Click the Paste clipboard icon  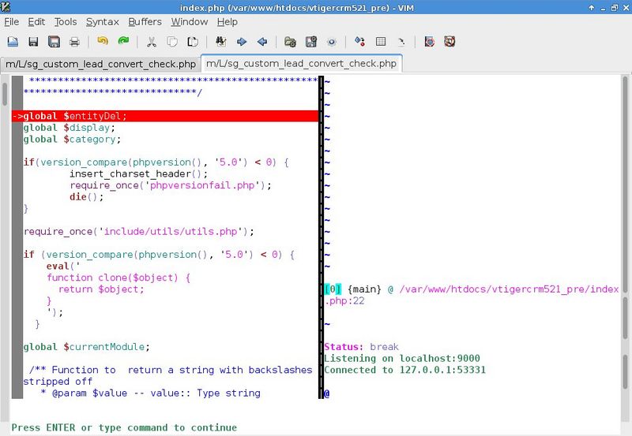192,42
